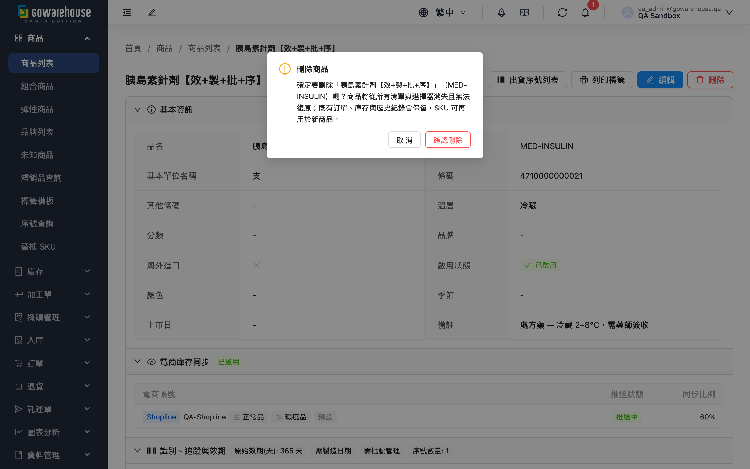Cancel the delete dialog with 取消
The height and width of the screenshot is (469, 750).
pos(404,140)
